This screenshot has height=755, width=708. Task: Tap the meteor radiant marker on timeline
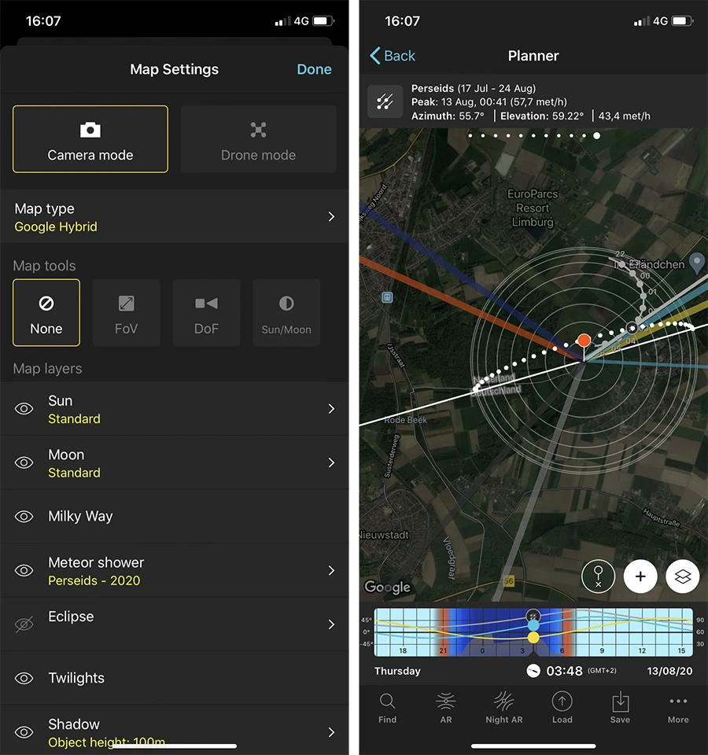[533, 616]
